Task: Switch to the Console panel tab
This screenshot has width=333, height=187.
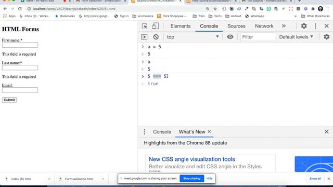Action: click(x=209, y=26)
